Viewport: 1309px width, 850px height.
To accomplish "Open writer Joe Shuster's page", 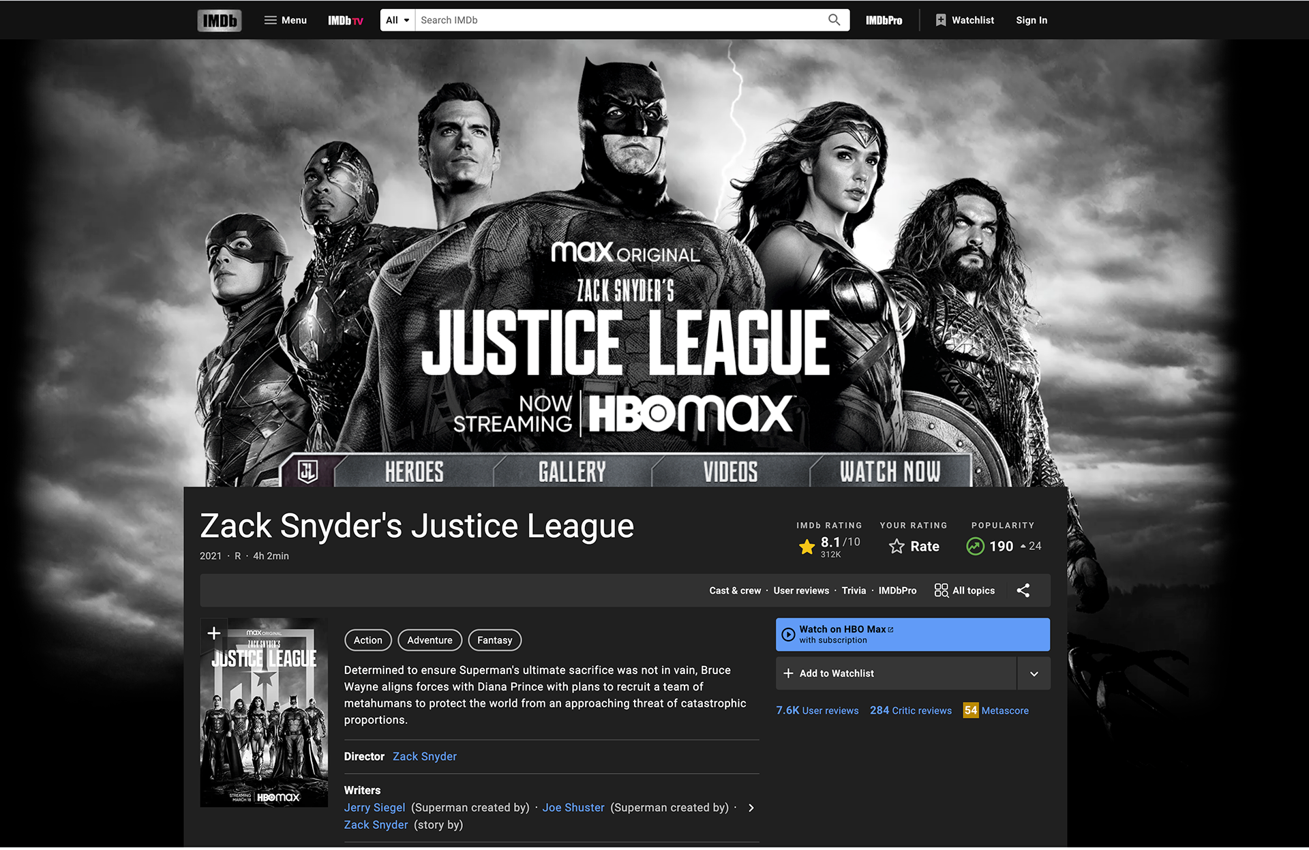I will (573, 808).
